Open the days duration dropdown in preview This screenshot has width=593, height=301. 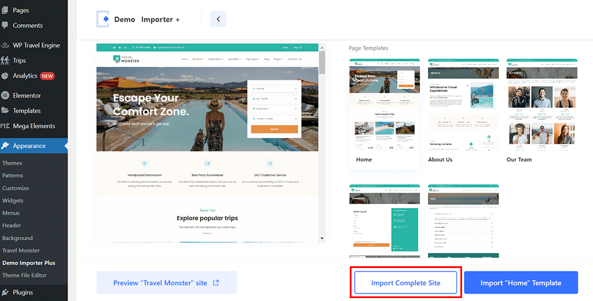coord(274,119)
